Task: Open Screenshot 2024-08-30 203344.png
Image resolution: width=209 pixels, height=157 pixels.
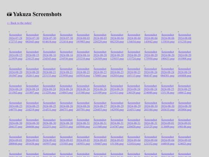Action: tap(151, 106)
